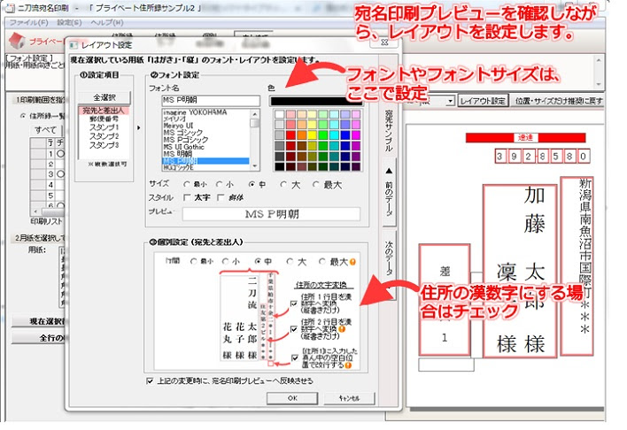Enable 斜体 italic style checkbox

pos(221,197)
